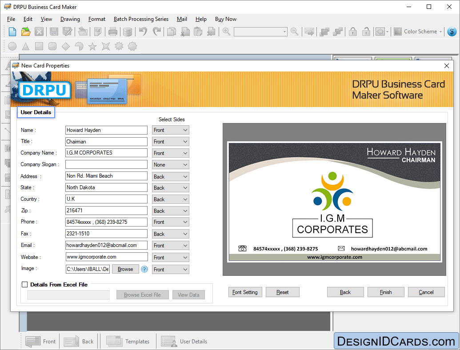Image resolution: width=460 pixels, height=350 pixels.
Task: Click the business card preview thumbnail
Action: [334, 202]
